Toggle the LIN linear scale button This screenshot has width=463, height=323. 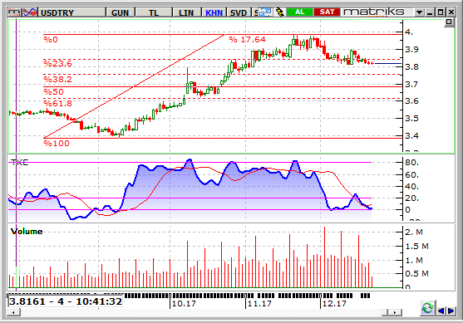(x=186, y=12)
